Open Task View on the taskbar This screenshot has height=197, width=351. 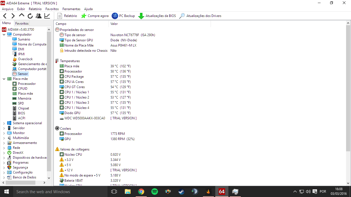(x=114, y=192)
